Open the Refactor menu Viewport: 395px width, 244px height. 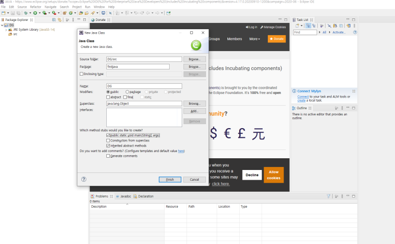(36, 7)
